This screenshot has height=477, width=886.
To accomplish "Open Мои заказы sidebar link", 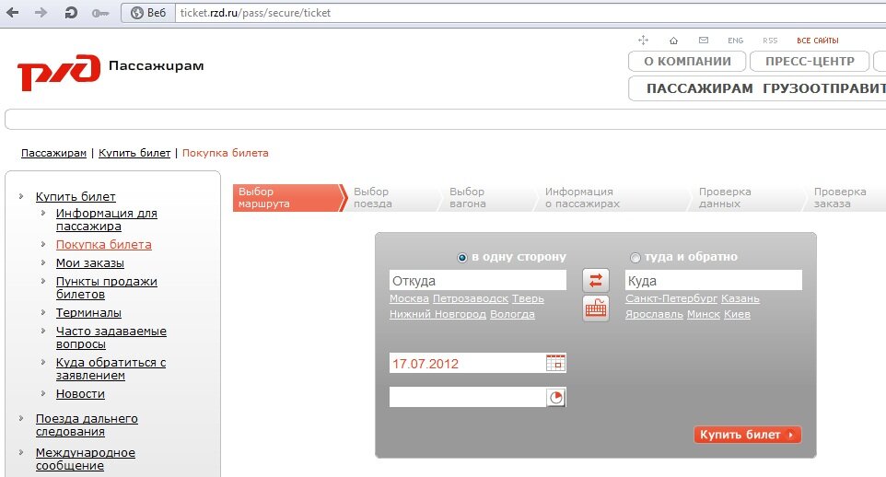I will pyautogui.click(x=90, y=263).
